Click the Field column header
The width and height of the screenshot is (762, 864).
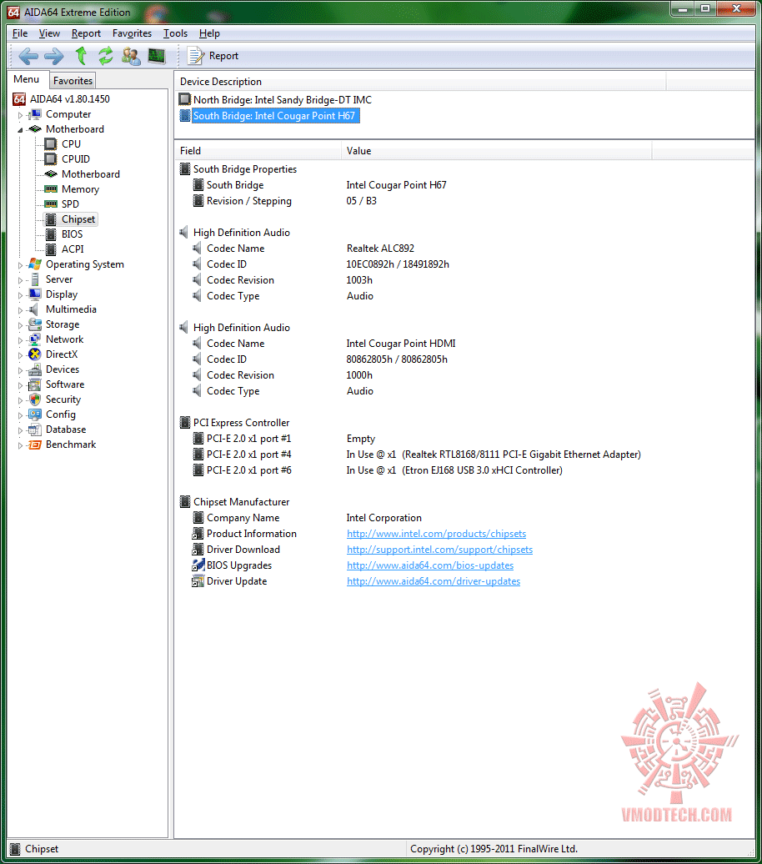(258, 151)
